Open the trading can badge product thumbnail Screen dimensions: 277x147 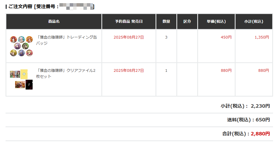[21, 46]
